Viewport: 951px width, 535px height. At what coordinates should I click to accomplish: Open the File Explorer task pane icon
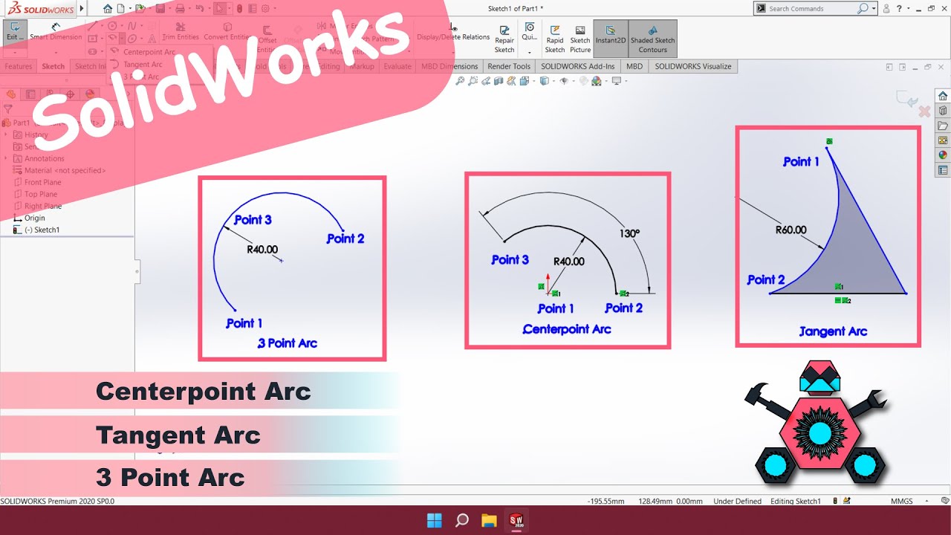tap(943, 126)
